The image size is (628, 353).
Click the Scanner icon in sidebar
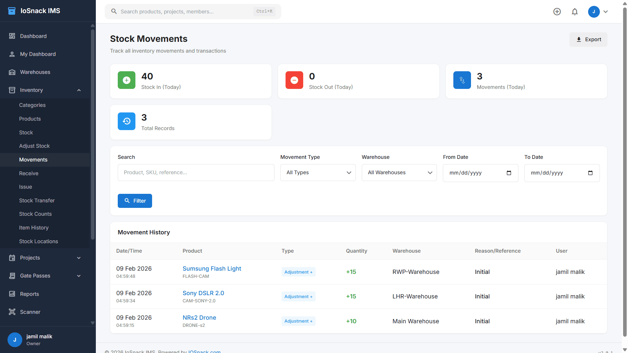pyautogui.click(x=12, y=312)
